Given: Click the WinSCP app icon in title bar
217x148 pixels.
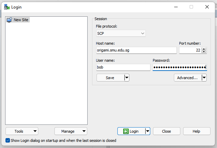Looking at the screenshot, I should tap(7, 7).
